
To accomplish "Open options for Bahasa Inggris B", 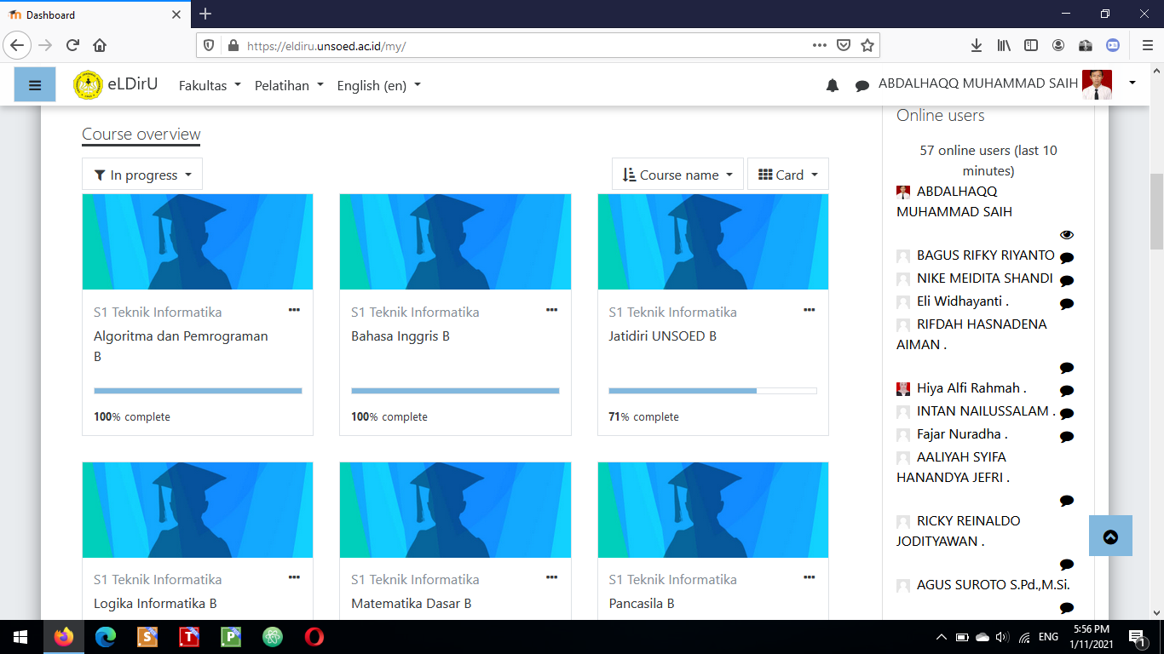I will click(551, 310).
